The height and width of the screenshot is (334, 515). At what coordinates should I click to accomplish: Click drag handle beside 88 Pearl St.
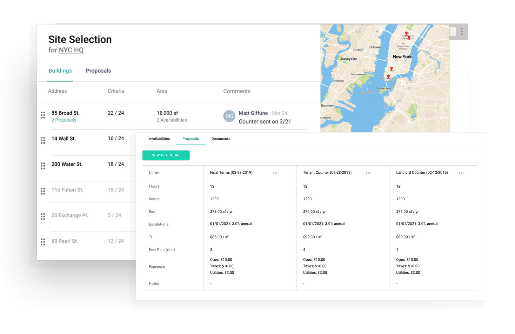click(x=43, y=242)
